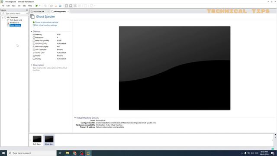The width and height of the screenshot is (277, 156).
Task: Collapse the My Computer tree node
Action: pyautogui.click(x=3, y=17)
